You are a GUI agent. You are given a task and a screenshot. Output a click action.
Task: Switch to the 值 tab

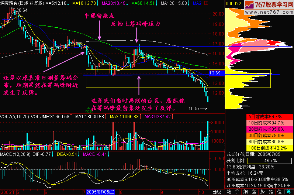(x=279, y=192)
